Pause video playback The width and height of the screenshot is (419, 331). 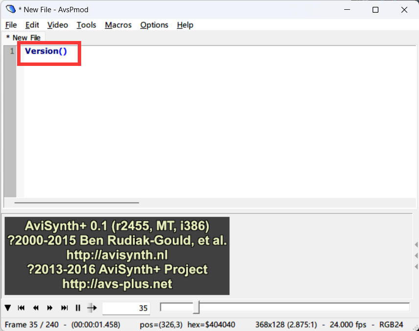point(78,308)
